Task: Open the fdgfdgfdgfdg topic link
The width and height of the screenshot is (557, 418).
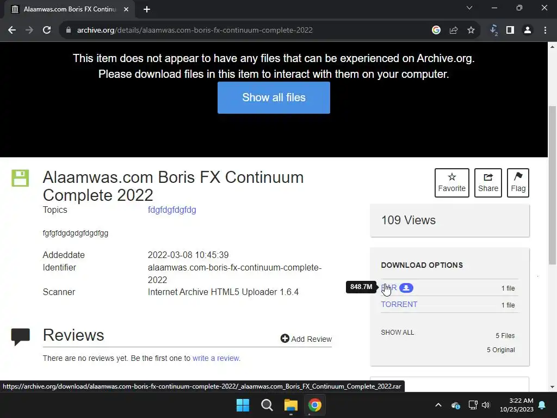Action: coord(172,210)
